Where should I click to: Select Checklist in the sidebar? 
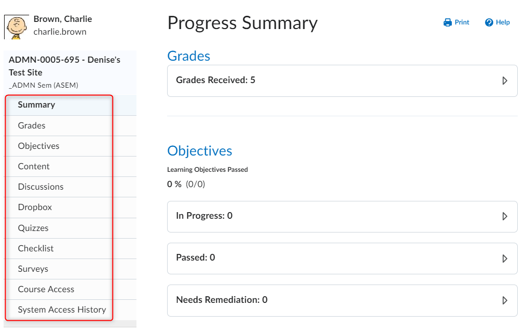click(x=36, y=248)
